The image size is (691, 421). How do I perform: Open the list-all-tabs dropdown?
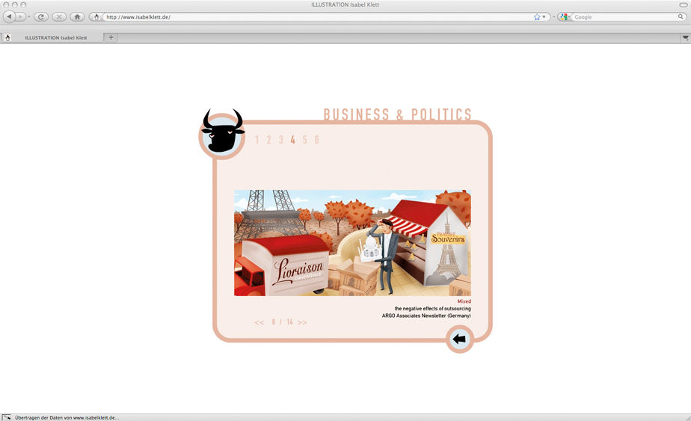(x=685, y=37)
